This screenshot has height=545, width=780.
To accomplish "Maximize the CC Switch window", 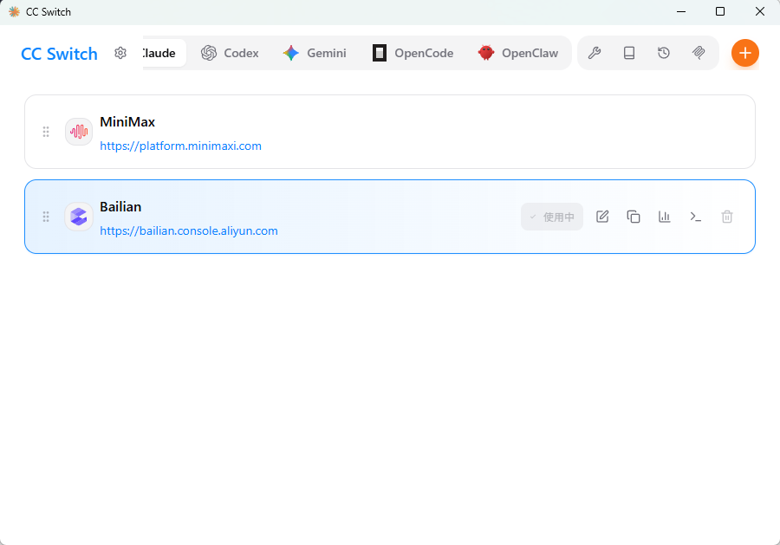I will 720,11.
